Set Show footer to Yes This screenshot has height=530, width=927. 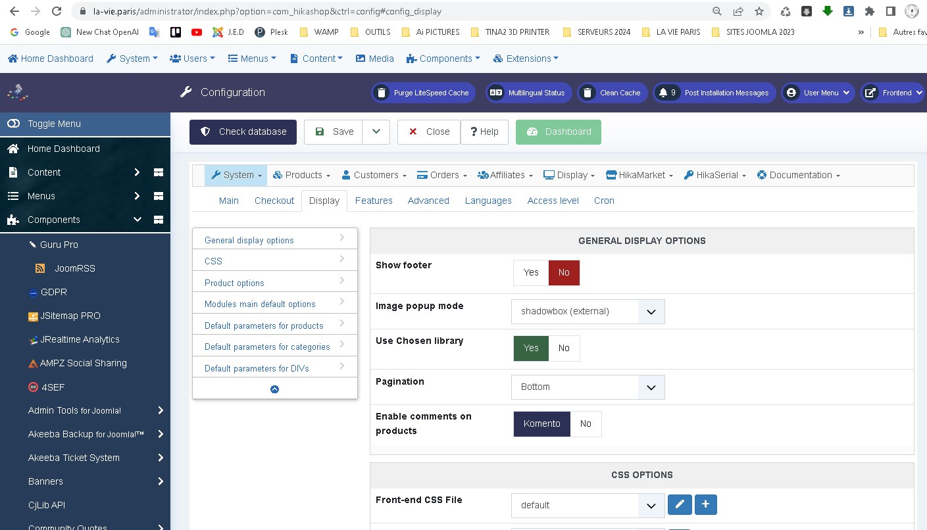click(x=531, y=272)
